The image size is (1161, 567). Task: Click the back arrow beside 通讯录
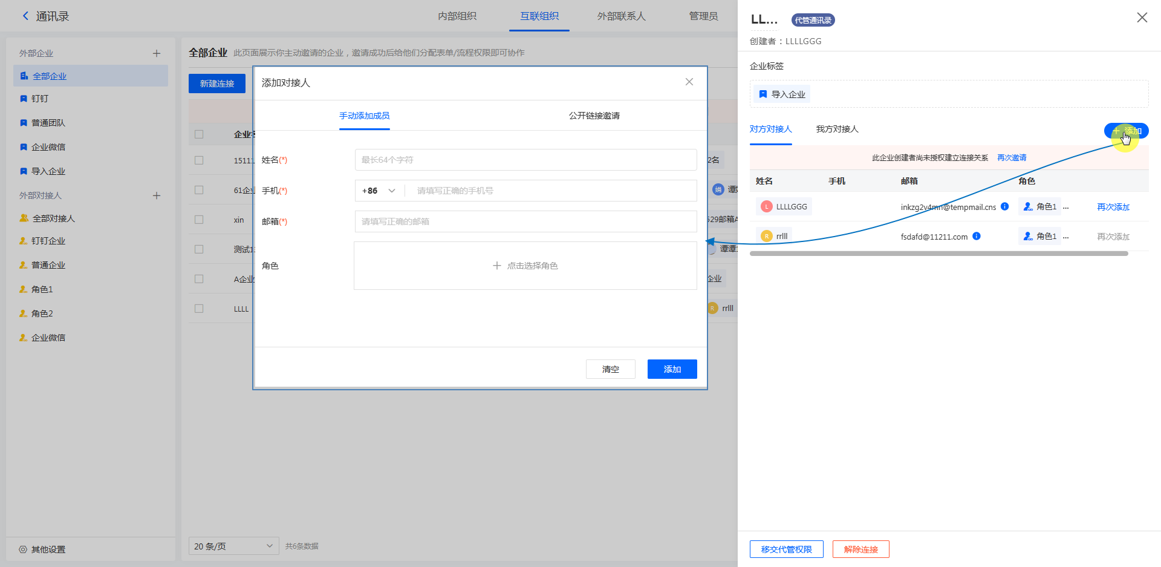point(25,16)
